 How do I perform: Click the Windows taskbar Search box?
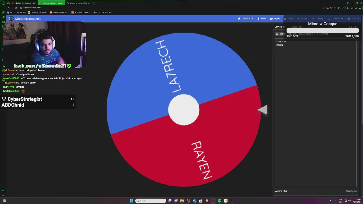pos(151,201)
